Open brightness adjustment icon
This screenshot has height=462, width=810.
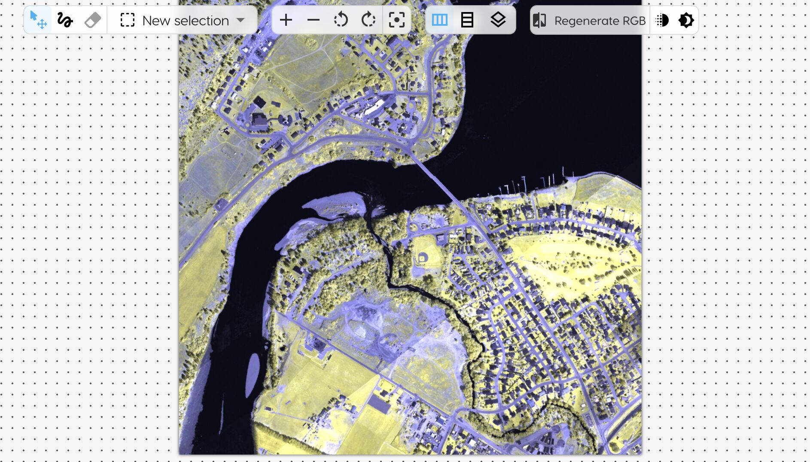point(686,20)
